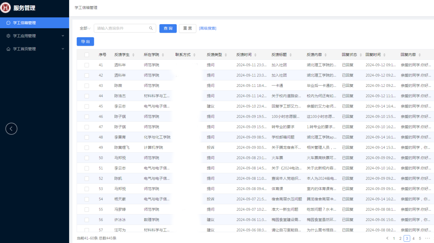Click the school logo icon beside 服务管理
434x243 pixels.
point(6,8)
